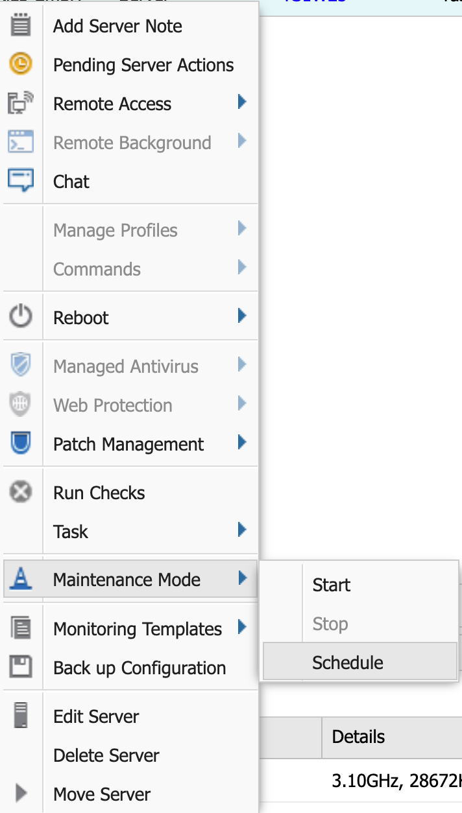Click the Pending Server Actions clock icon

[x=21, y=64]
